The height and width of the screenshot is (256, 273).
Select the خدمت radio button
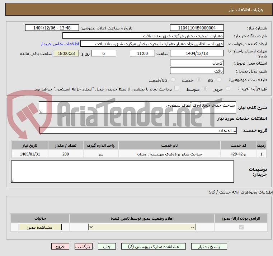(x=199, y=80)
